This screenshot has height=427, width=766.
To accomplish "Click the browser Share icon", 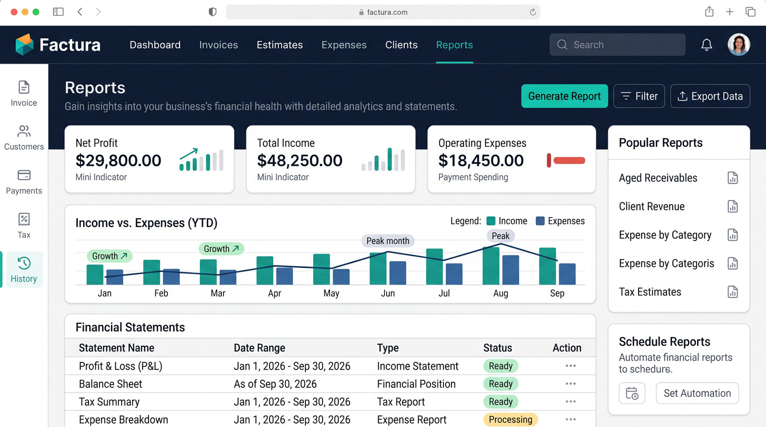I will [x=709, y=12].
